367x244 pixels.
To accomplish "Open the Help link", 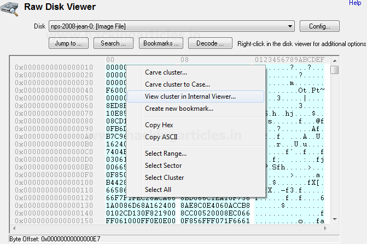I will (355, 3).
